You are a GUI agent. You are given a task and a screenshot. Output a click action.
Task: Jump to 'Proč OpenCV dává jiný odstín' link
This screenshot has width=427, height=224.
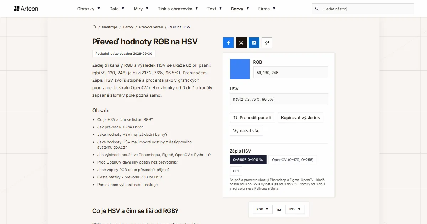click(x=138, y=162)
